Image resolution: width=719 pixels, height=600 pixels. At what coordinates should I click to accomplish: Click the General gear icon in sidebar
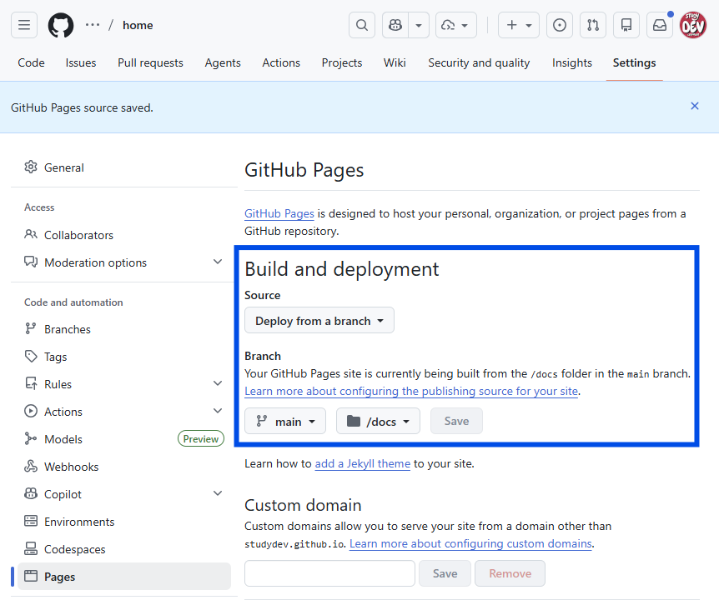click(x=31, y=167)
